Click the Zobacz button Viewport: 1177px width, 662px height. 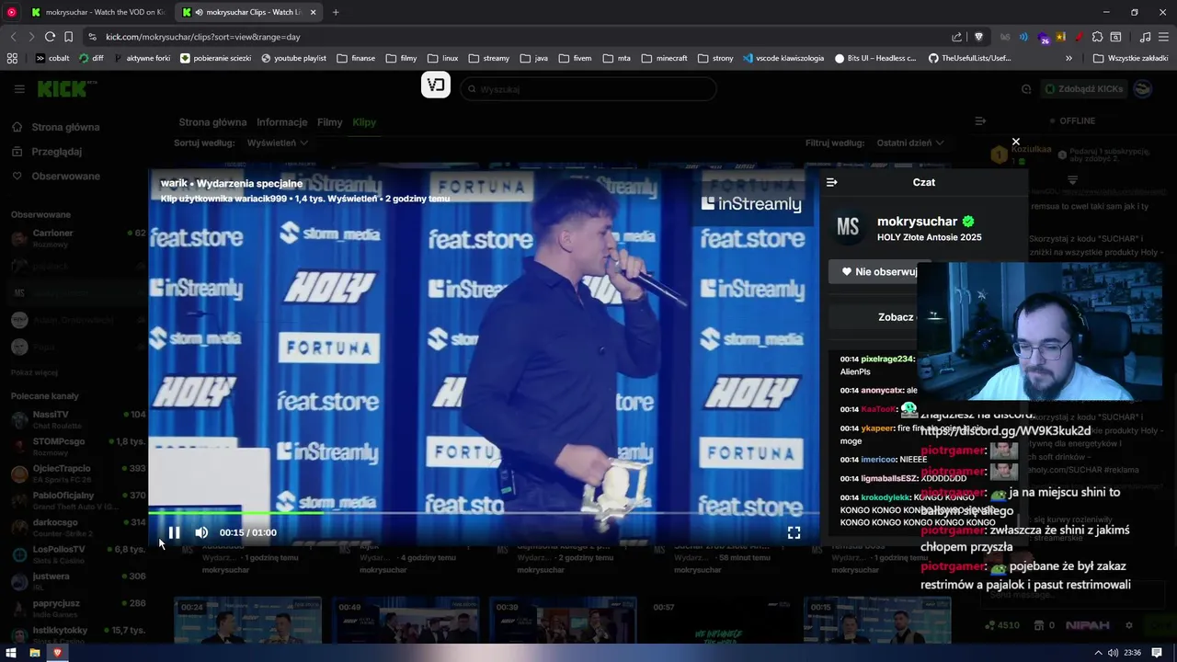tap(896, 317)
